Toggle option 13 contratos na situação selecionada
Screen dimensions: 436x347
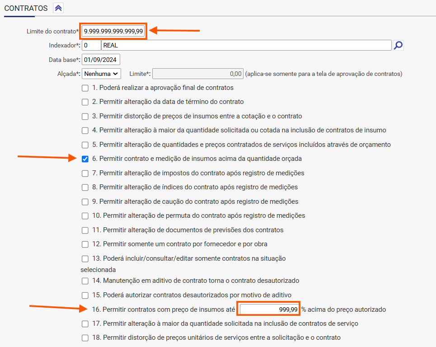85,259
